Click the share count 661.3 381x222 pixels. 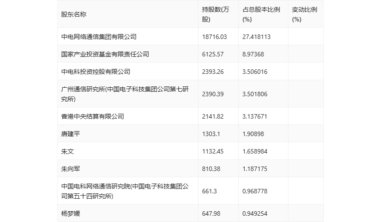click(x=209, y=191)
